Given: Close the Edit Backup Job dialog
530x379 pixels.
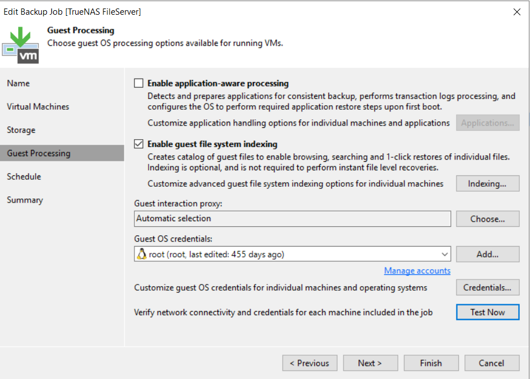Looking at the screenshot, I should pos(516,12).
